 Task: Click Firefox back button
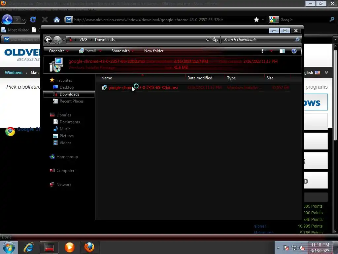(7, 20)
